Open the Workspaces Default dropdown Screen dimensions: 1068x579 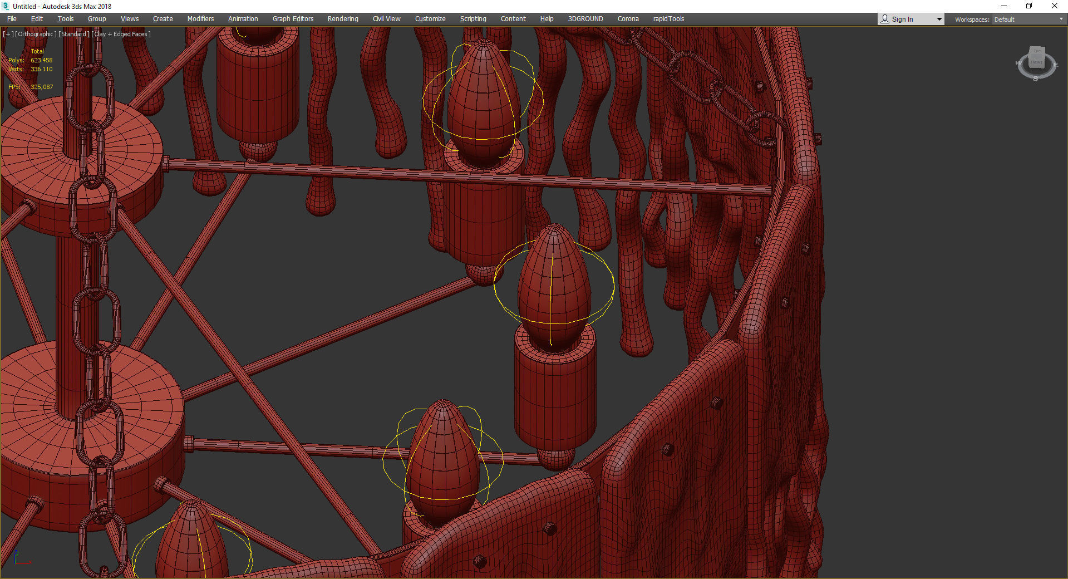1028,19
